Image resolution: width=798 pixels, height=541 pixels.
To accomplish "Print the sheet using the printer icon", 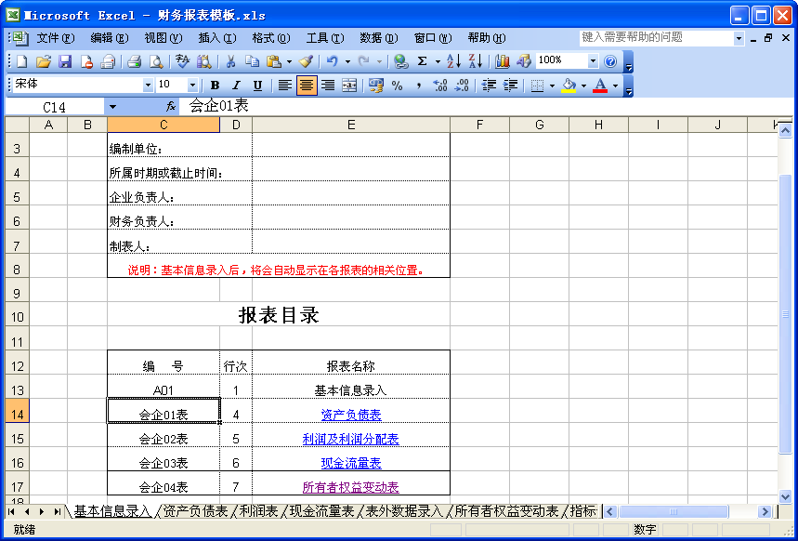I will [135, 61].
